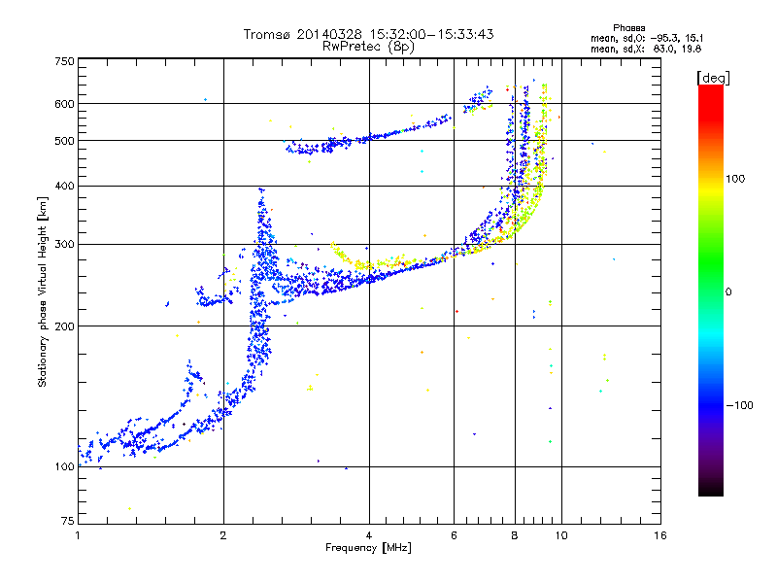Click the 'Phases' heading at top right
This screenshot has width=777, height=583.
[629, 28]
